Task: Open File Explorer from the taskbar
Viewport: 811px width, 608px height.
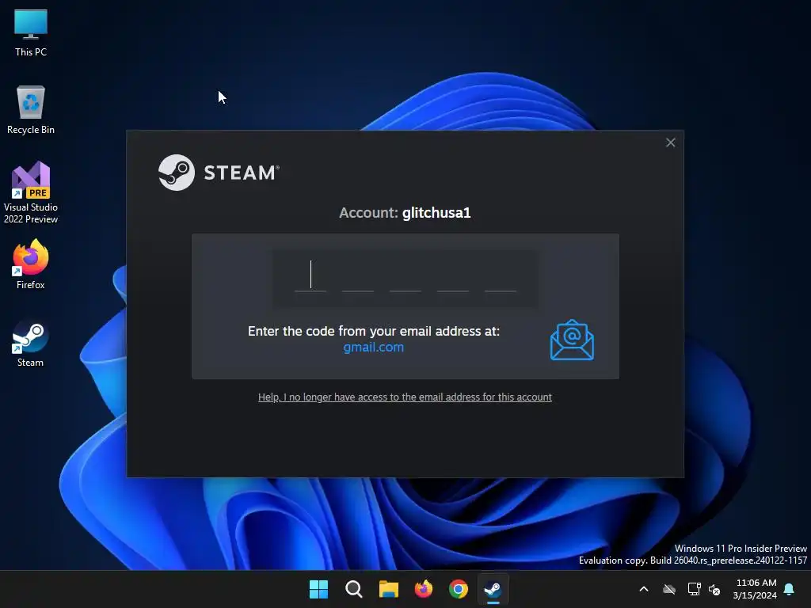Action: [x=388, y=589]
